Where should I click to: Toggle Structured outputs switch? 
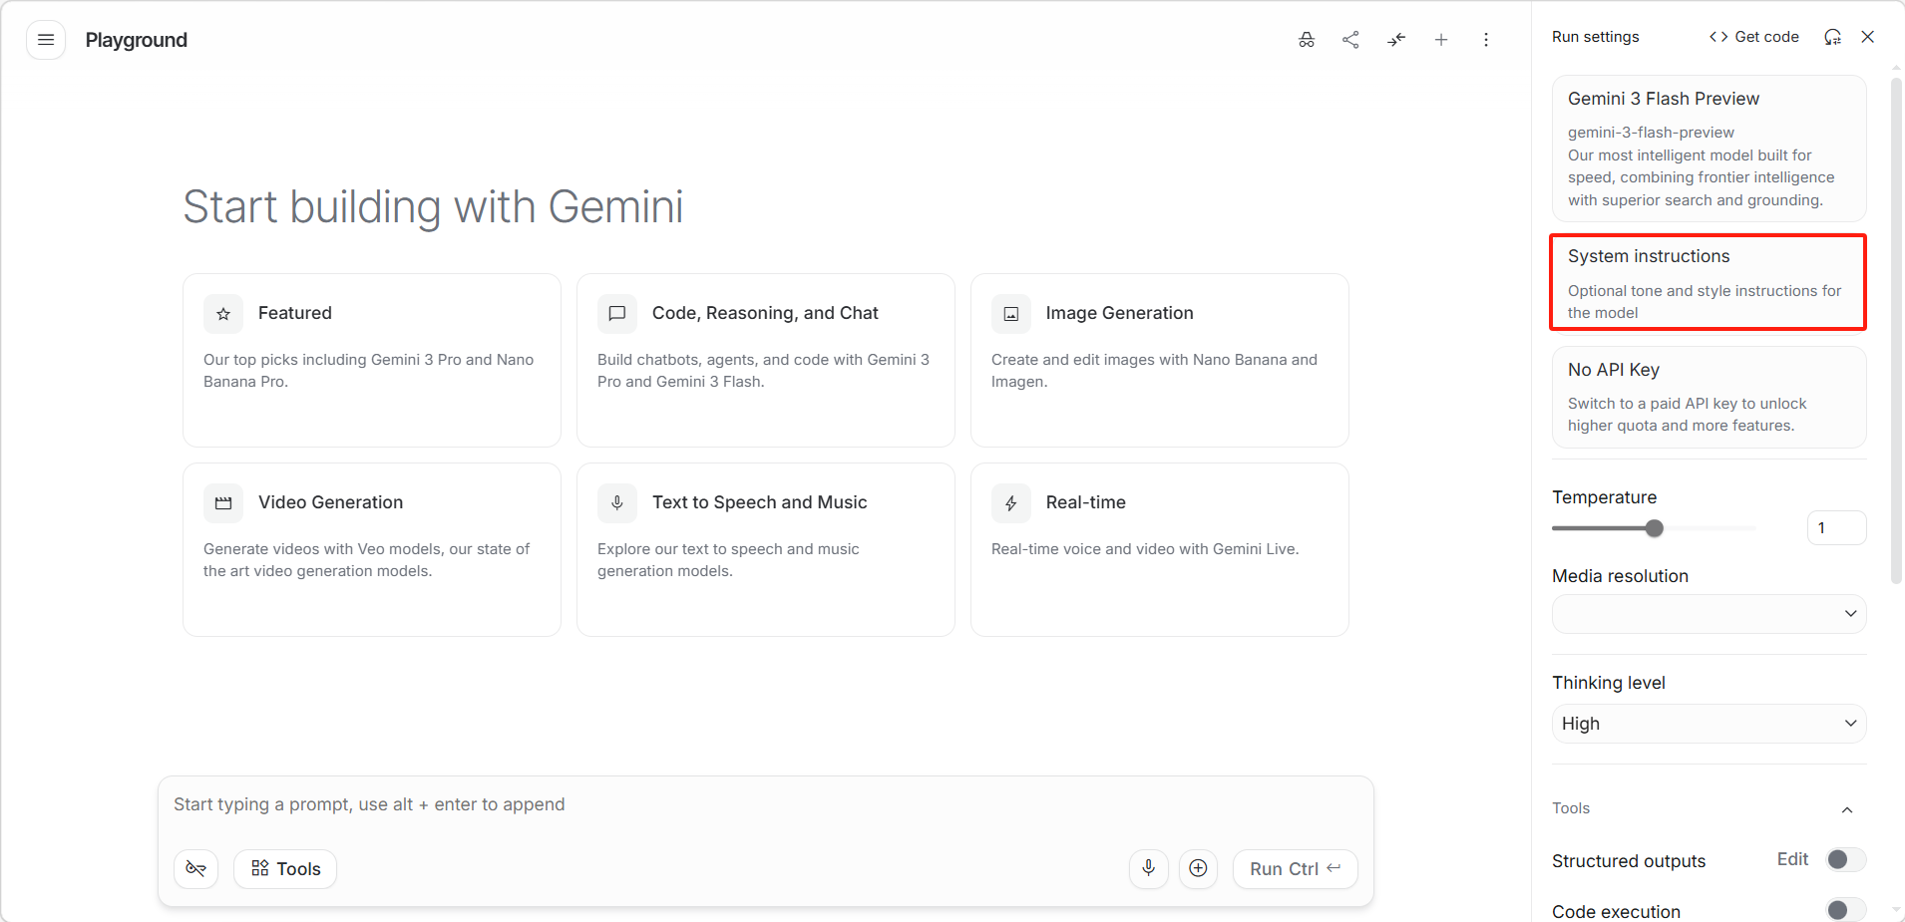(1845, 859)
